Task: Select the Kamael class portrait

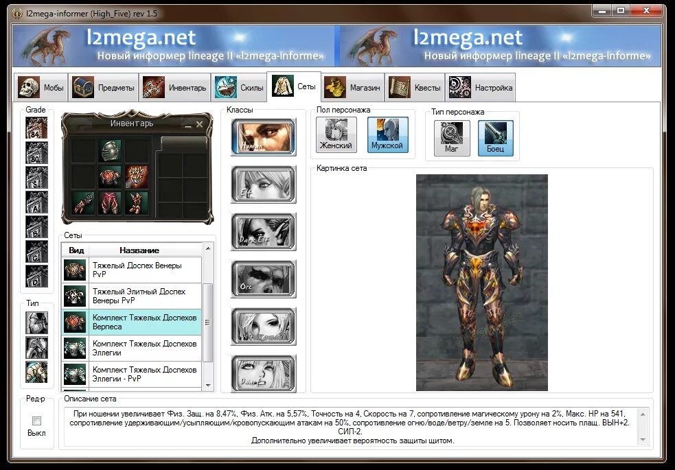Action: [x=264, y=327]
